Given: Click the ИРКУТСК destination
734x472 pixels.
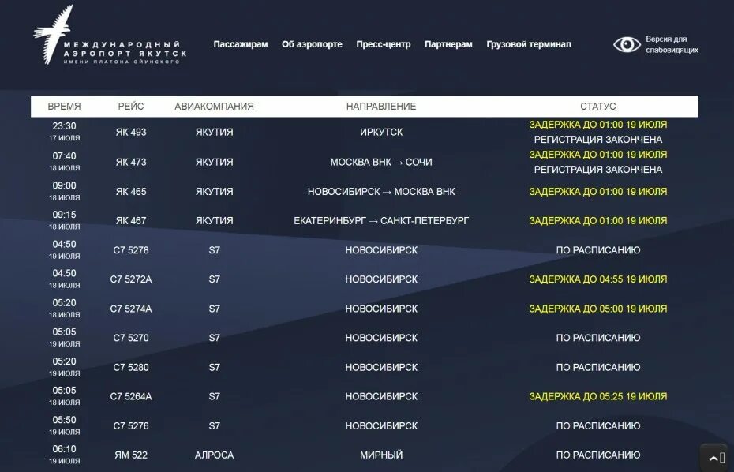Looking at the screenshot, I should pos(381,132).
